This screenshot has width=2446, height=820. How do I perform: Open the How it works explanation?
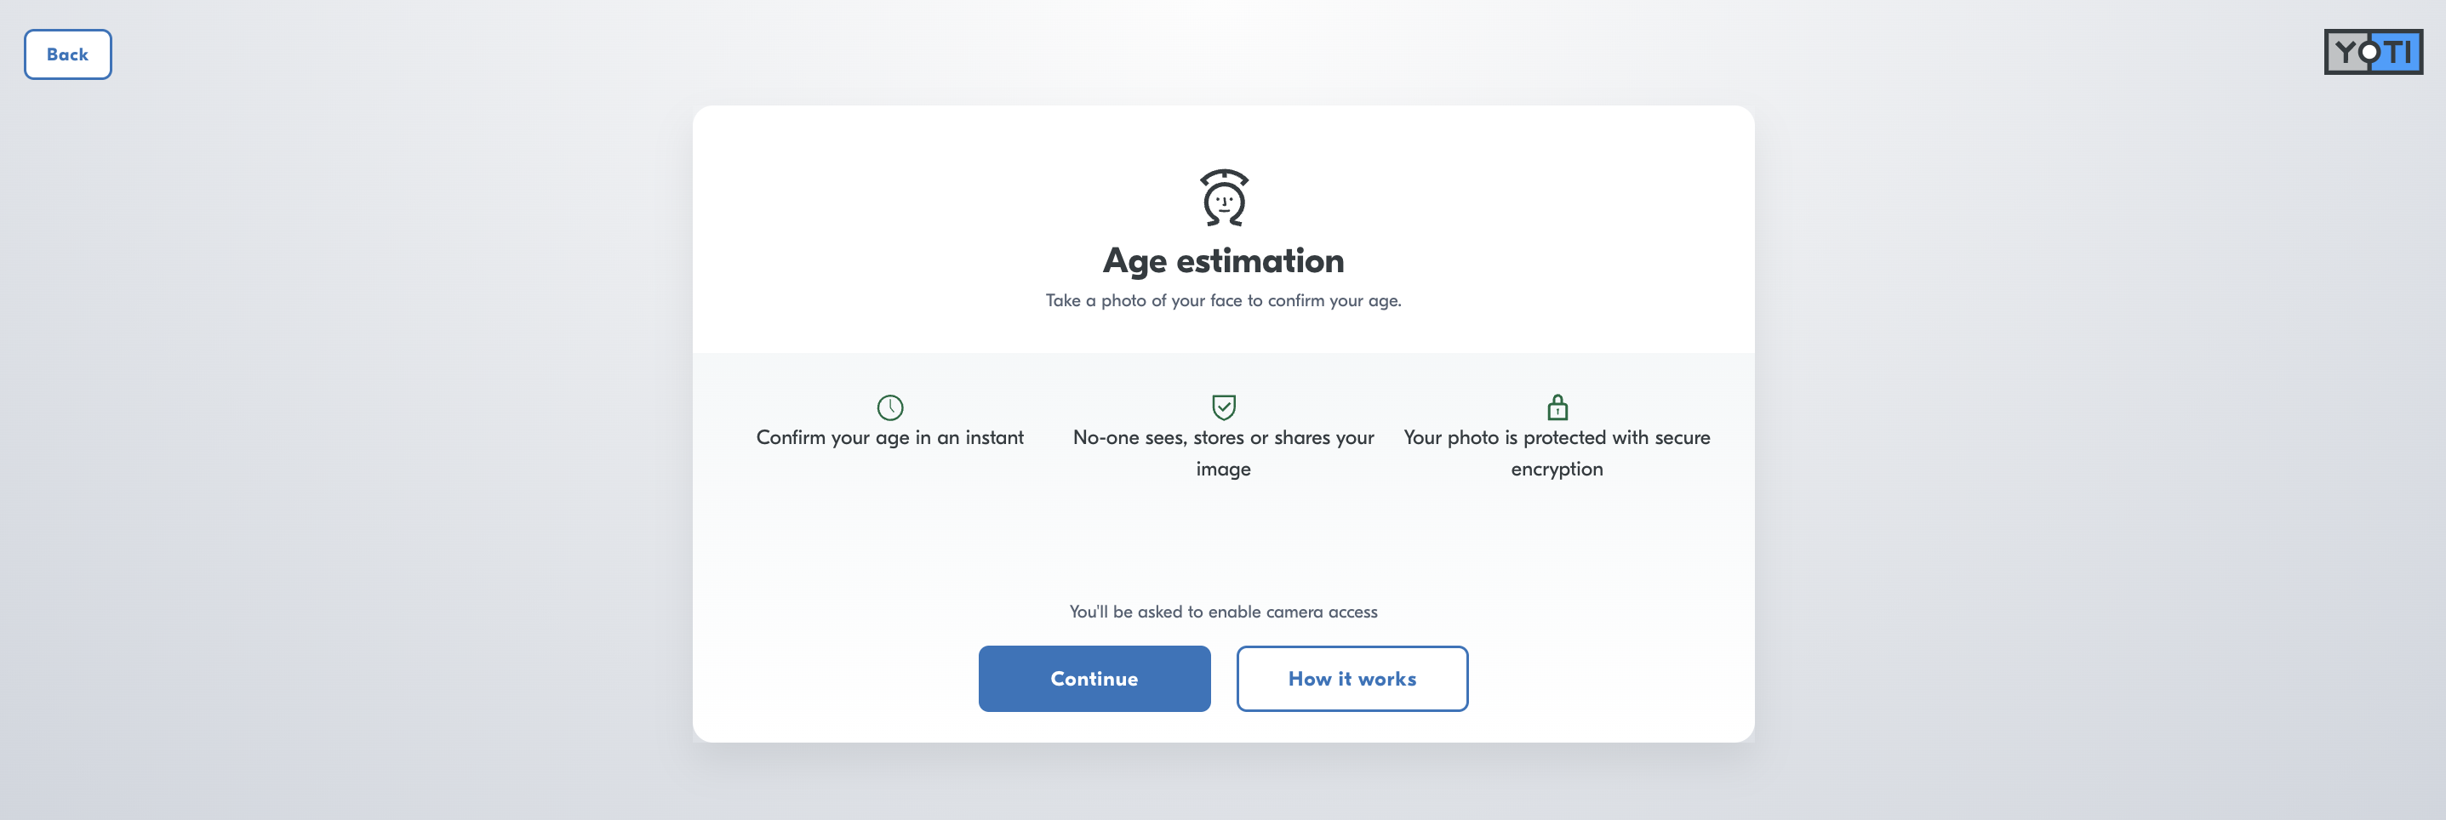pyautogui.click(x=1352, y=679)
